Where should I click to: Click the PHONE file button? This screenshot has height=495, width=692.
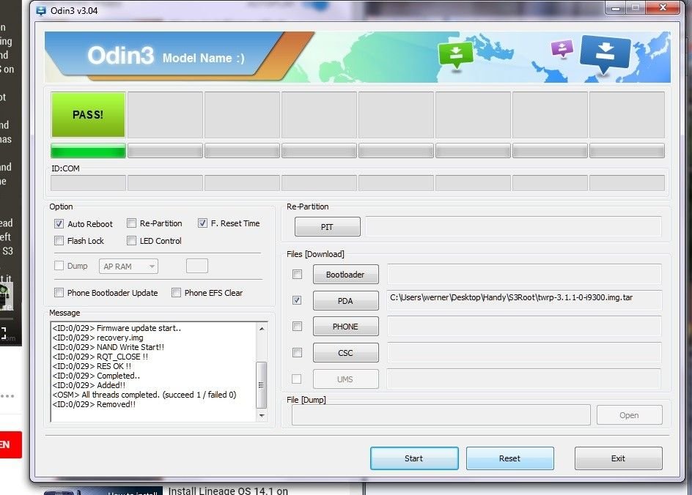(345, 327)
